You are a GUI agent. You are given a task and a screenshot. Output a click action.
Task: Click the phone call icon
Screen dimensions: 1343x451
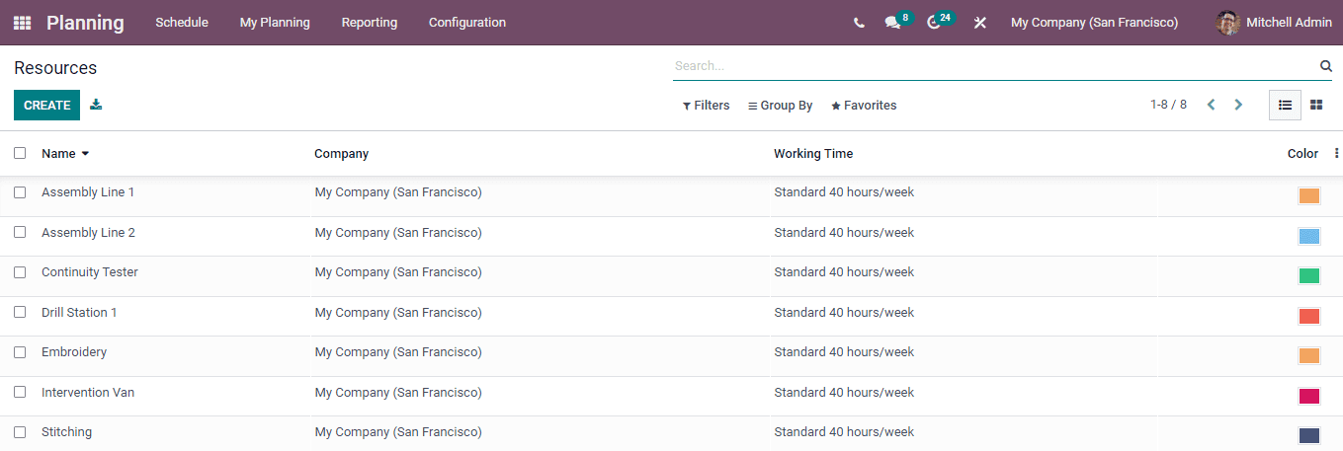(859, 23)
